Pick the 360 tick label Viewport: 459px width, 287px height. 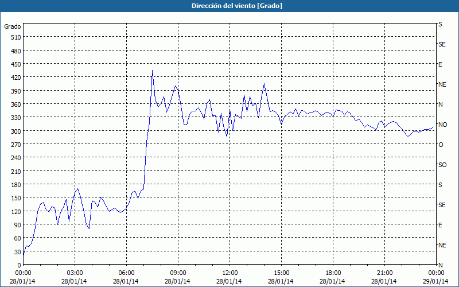(x=16, y=104)
